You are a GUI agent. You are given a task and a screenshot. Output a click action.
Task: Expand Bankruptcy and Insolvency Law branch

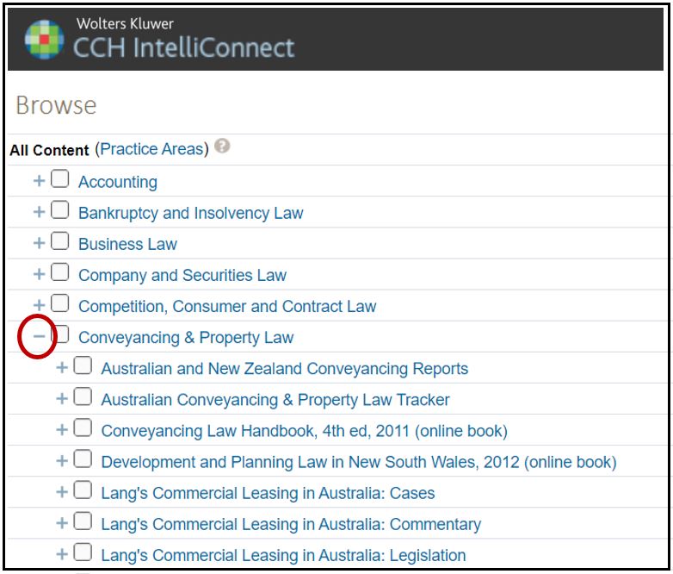[39, 212]
